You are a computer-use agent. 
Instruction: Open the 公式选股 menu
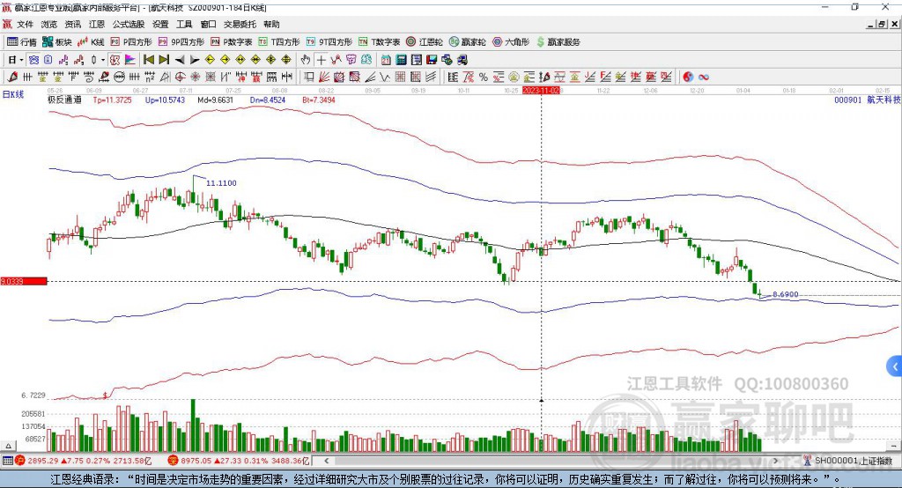pos(129,24)
